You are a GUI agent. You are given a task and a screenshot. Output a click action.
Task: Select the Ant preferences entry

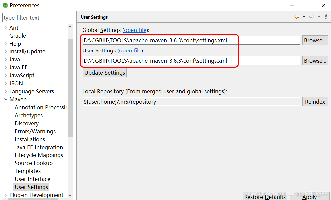coord(14,28)
